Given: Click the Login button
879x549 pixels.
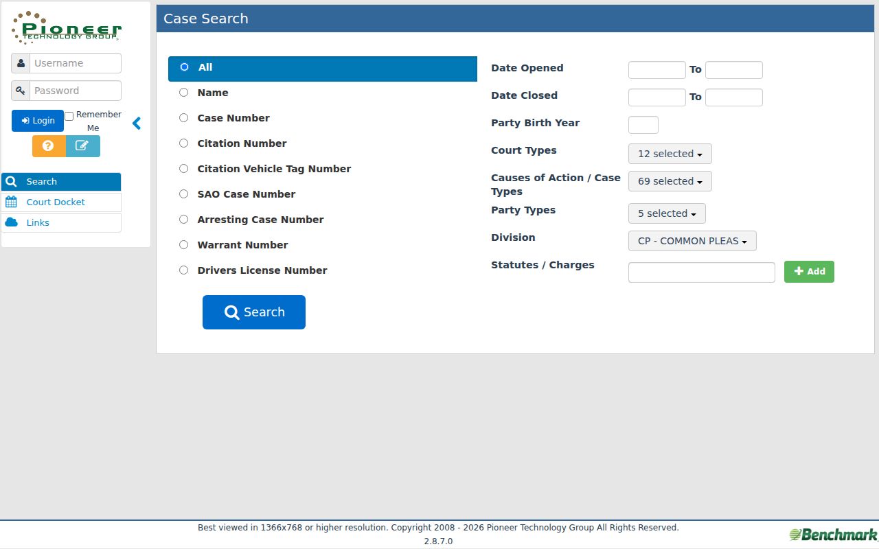Looking at the screenshot, I should point(38,121).
